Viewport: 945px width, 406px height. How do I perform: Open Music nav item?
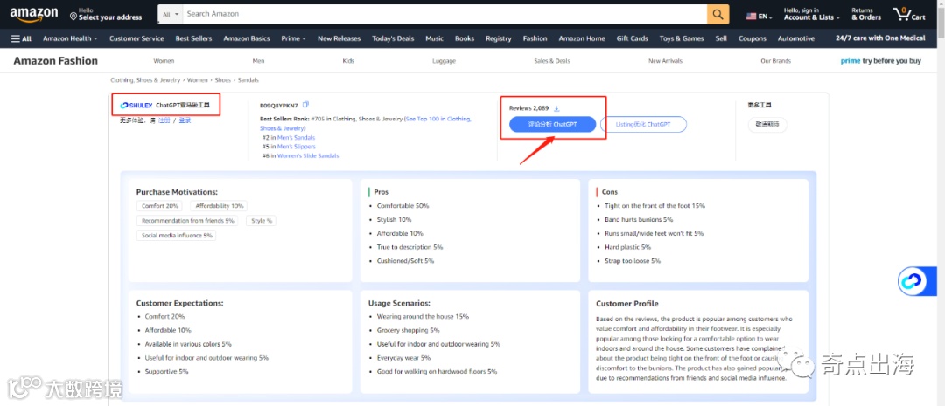pos(435,38)
